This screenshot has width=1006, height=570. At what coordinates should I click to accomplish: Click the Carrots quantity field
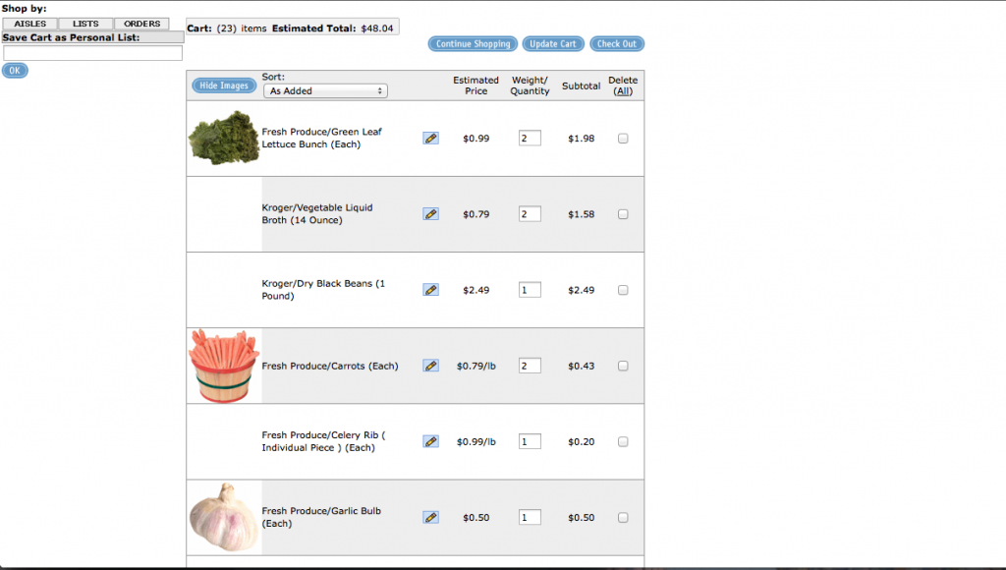point(530,366)
